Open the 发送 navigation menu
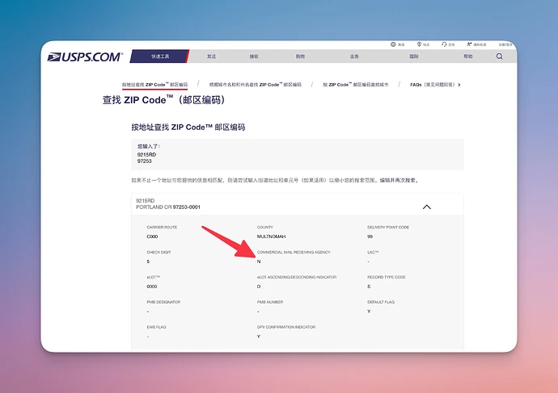This screenshot has width=558, height=393. [x=211, y=56]
